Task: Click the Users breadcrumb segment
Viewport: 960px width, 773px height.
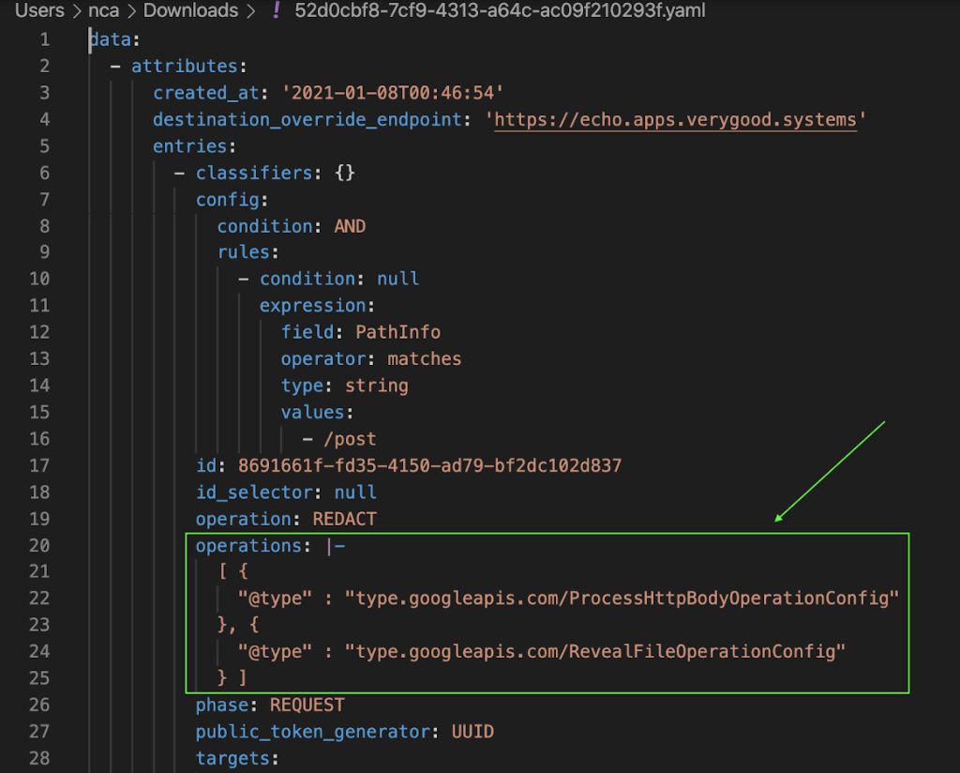Action: [39, 10]
